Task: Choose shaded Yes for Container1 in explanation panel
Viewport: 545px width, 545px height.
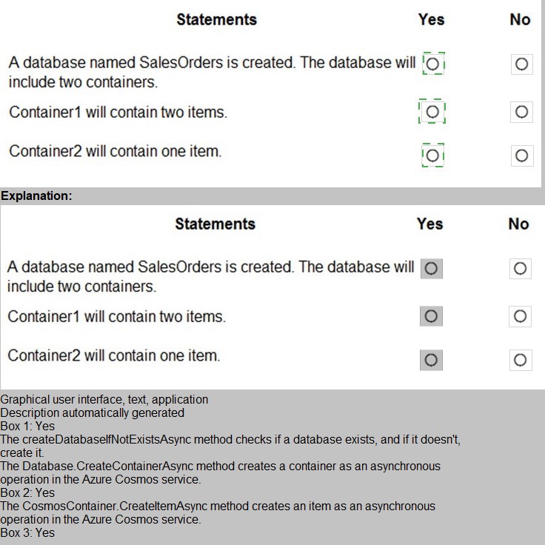Action: (x=431, y=316)
